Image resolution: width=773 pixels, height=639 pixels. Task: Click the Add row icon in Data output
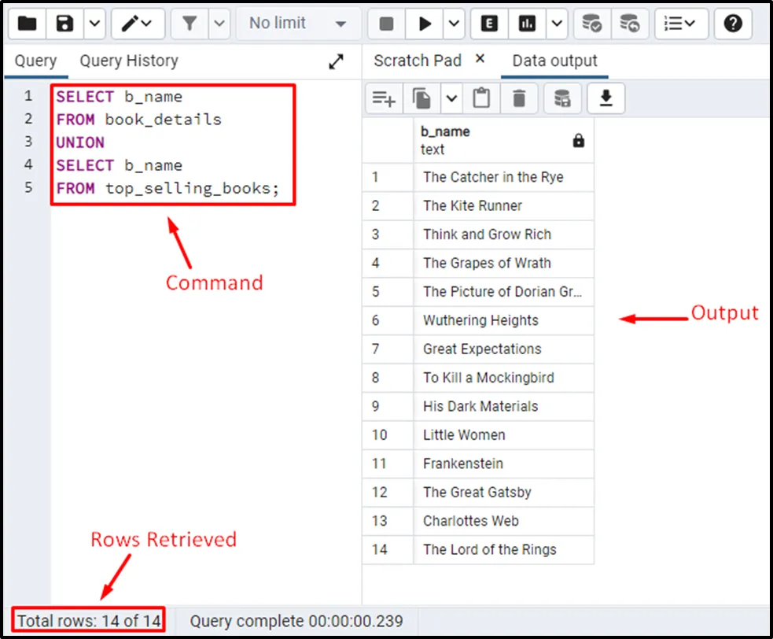click(x=383, y=98)
